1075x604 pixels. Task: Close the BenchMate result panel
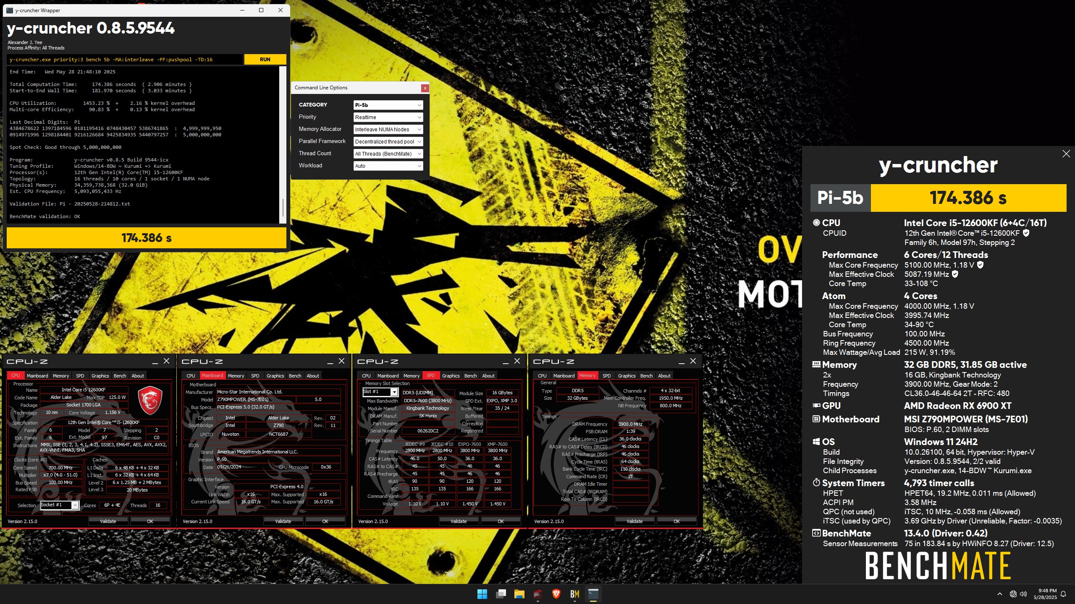tap(1066, 154)
